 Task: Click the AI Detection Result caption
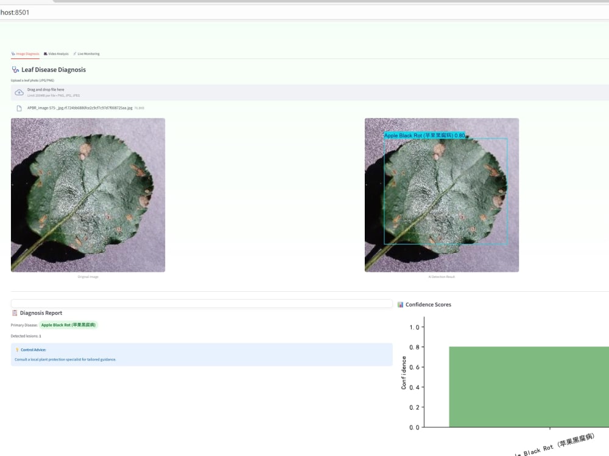(x=442, y=277)
